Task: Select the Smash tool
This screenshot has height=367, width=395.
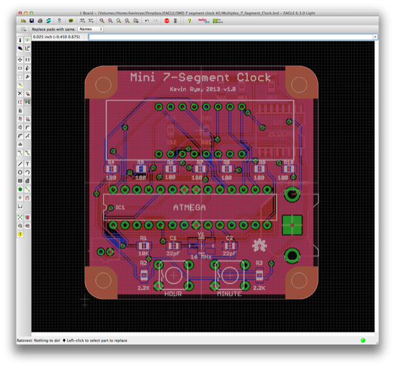Action: click(x=20, y=127)
